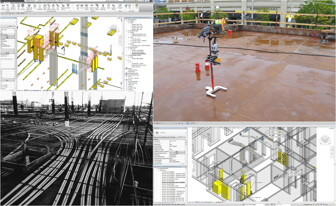Click Edit for Graphic Display Options
This screenshot has height=206, width=336.
click(x=177, y=153)
